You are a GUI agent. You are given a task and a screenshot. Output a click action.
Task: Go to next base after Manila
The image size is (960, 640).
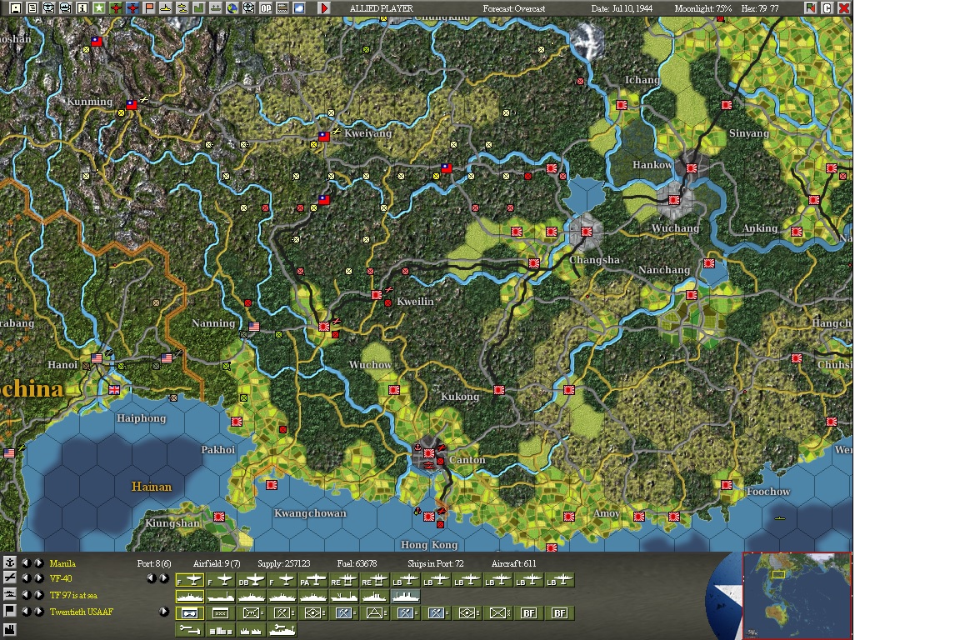click(38, 562)
